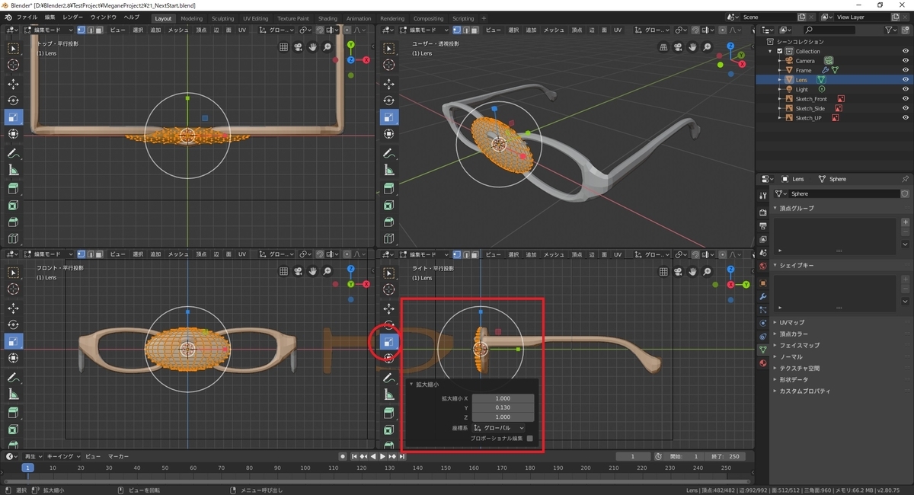Hide the Lens object with its eye icon
This screenshot has width=914, height=495.
(x=905, y=80)
